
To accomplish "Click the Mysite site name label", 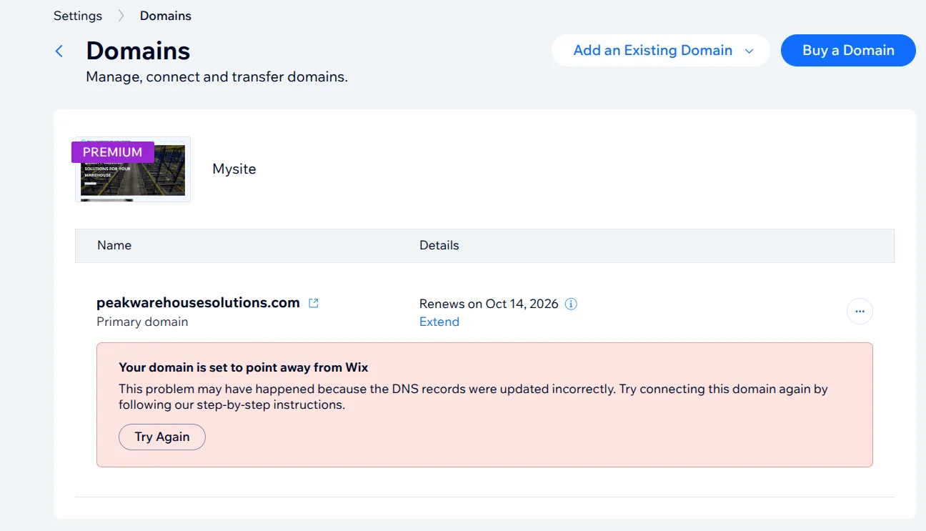I will click(x=234, y=169).
